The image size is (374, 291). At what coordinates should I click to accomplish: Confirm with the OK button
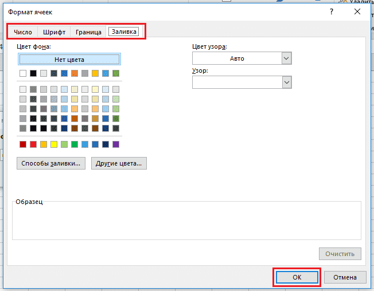(297, 277)
